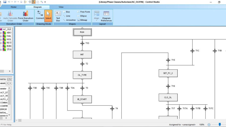Collapse the Parameter list header chevron
Screen dimensions: 226x127
tap(9, 88)
